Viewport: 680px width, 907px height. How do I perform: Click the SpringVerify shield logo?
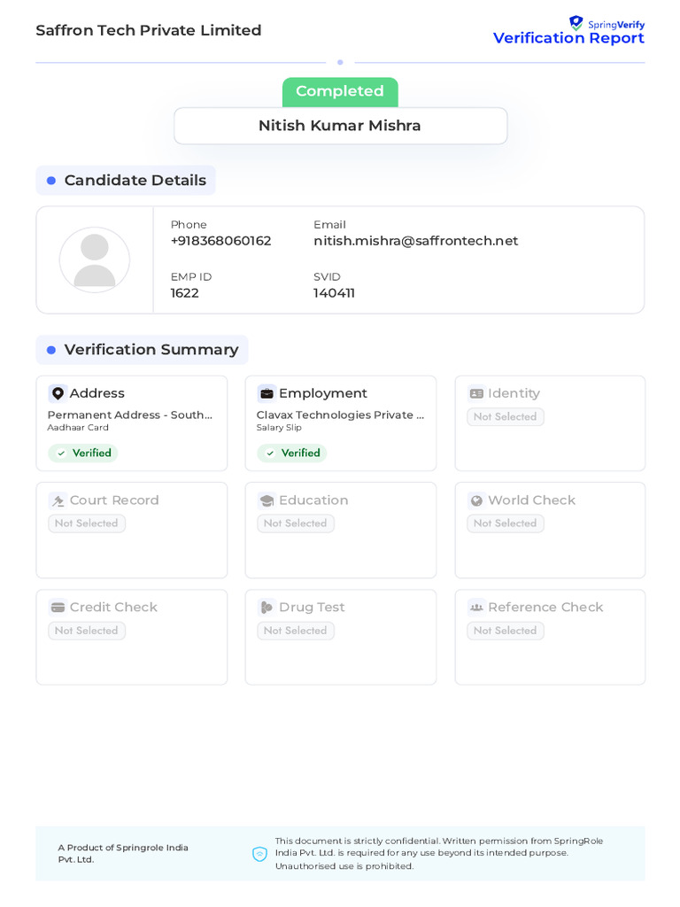coord(576,23)
